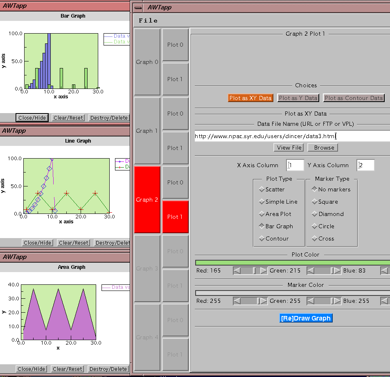
Task: Choose Plot 1 under Graph 0
Action: [x=175, y=79]
